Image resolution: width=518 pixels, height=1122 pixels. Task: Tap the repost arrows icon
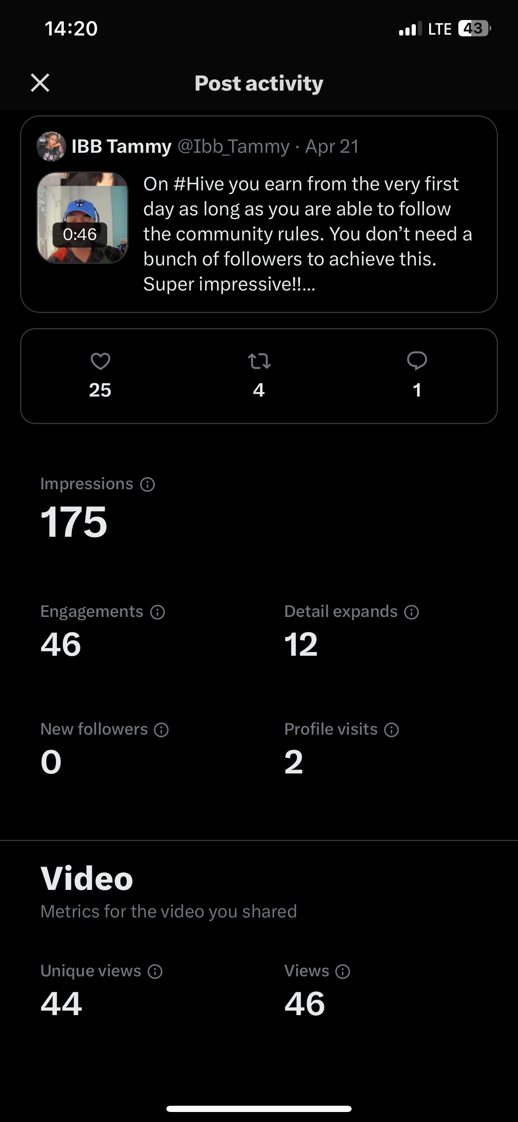pos(259,361)
